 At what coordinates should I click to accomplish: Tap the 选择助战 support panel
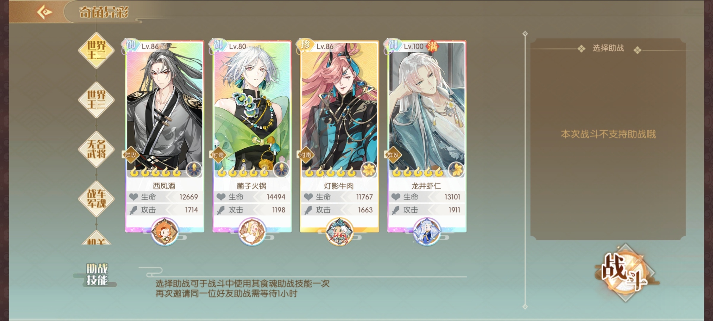tap(608, 139)
